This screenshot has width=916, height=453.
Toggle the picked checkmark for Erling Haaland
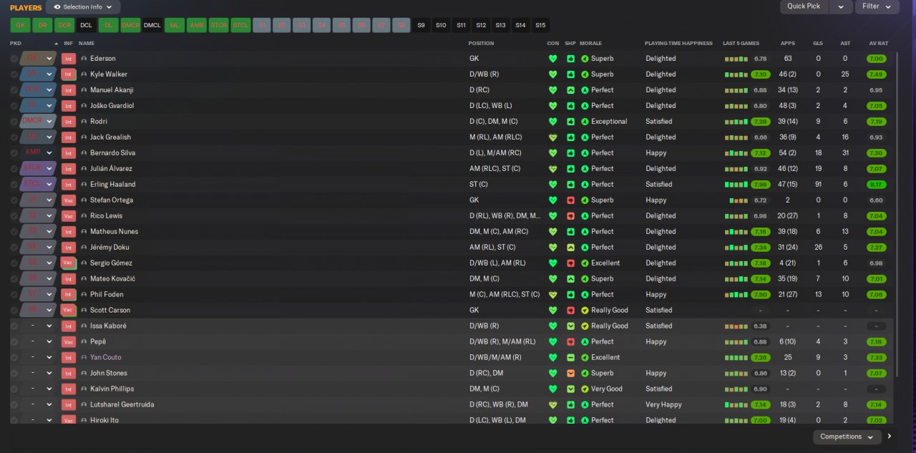14,185
